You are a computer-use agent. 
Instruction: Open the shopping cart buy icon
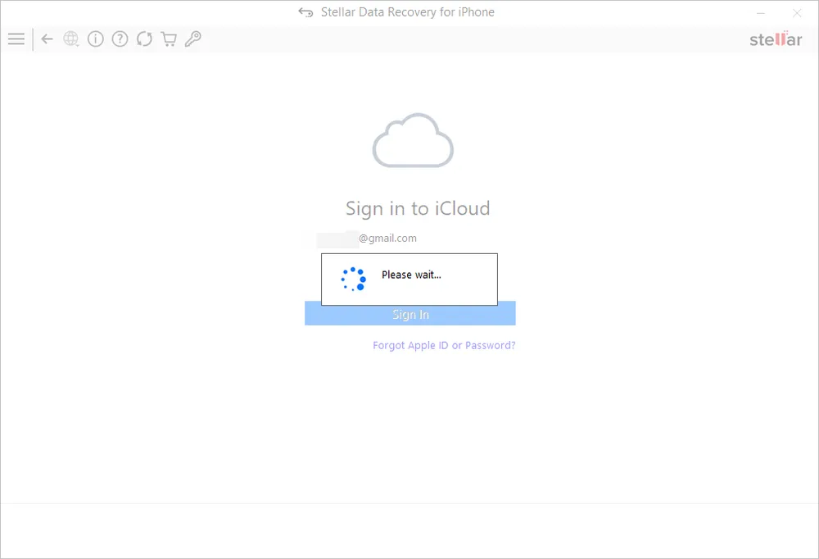[x=169, y=39]
